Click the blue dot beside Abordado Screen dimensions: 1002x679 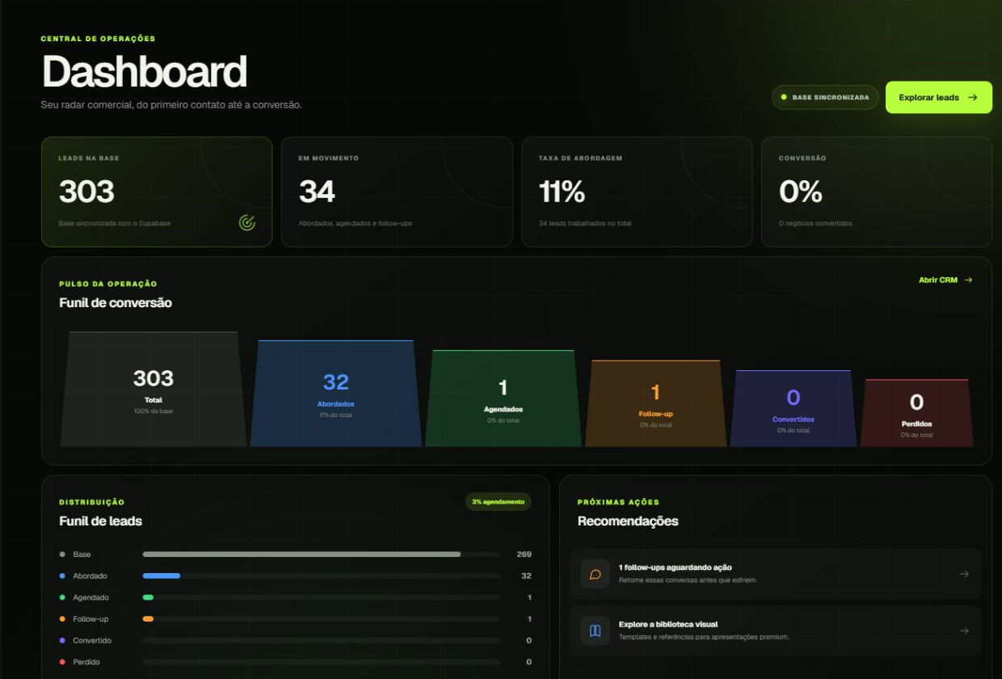click(62, 576)
